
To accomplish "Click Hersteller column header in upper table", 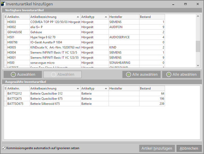I will (123, 17).
